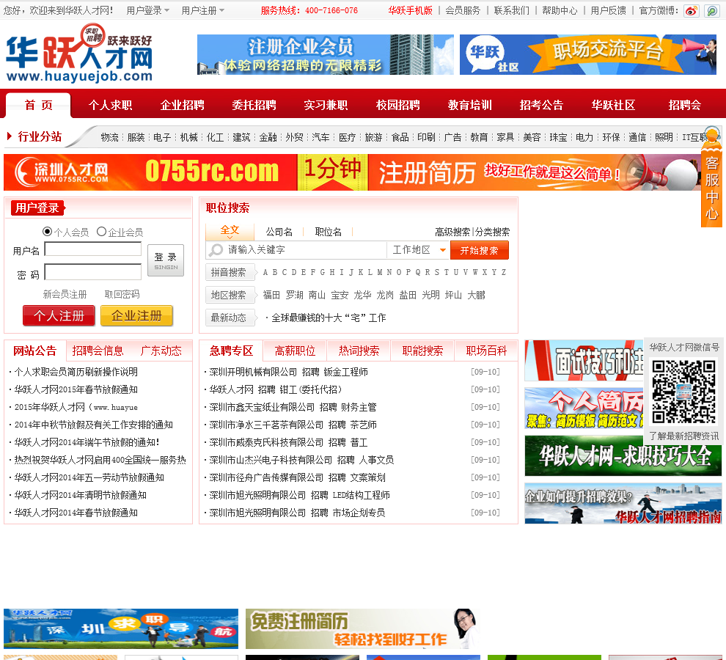The width and height of the screenshot is (726, 660).
Task: Open the 免费注册简历 banner
Action: 362,629
